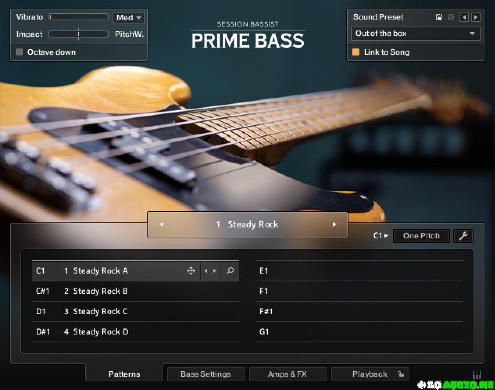Image resolution: width=495 pixels, height=390 pixels.
Task: Go to next sound preset
Action: coord(475,17)
